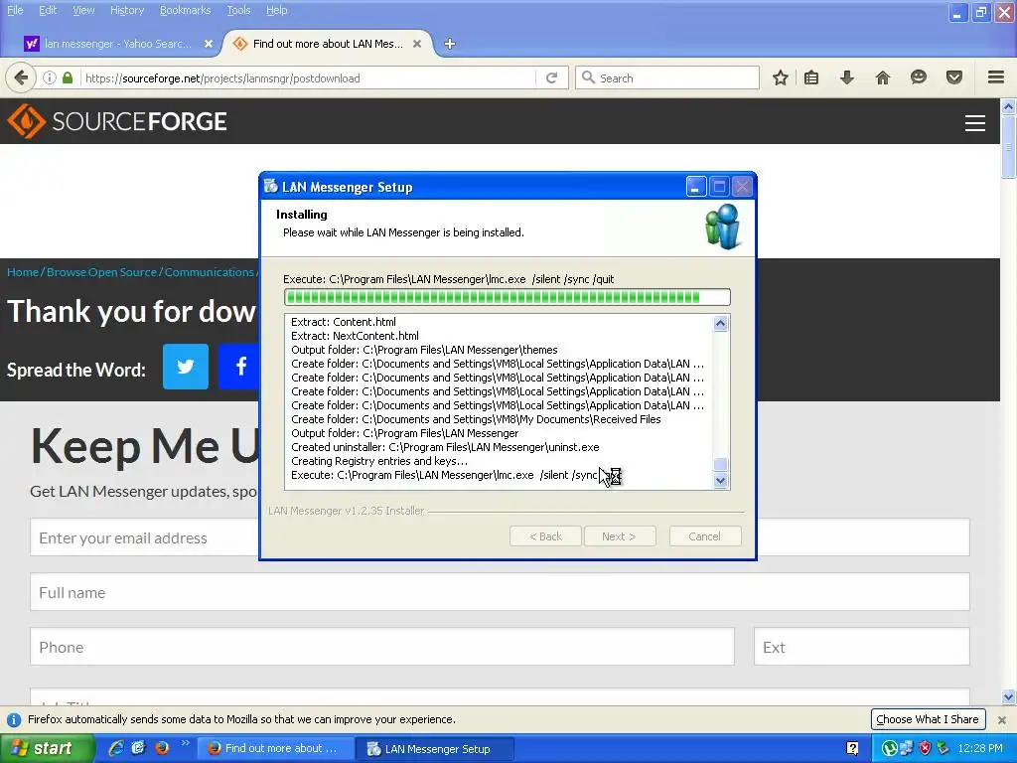Viewport: 1017px width, 763px height.
Task: Open the downloads arrow in toolbar
Action: (847, 77)
